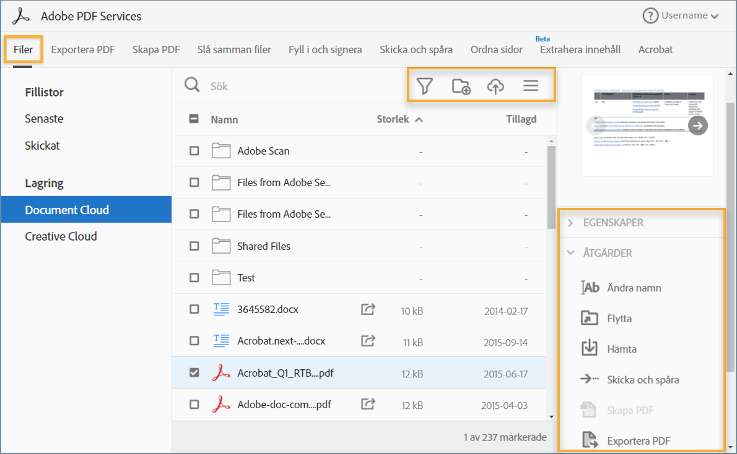Click the Adobe Acrobat logo icon
The height and width of the screenshot is (454, 737).
(20, 16)
